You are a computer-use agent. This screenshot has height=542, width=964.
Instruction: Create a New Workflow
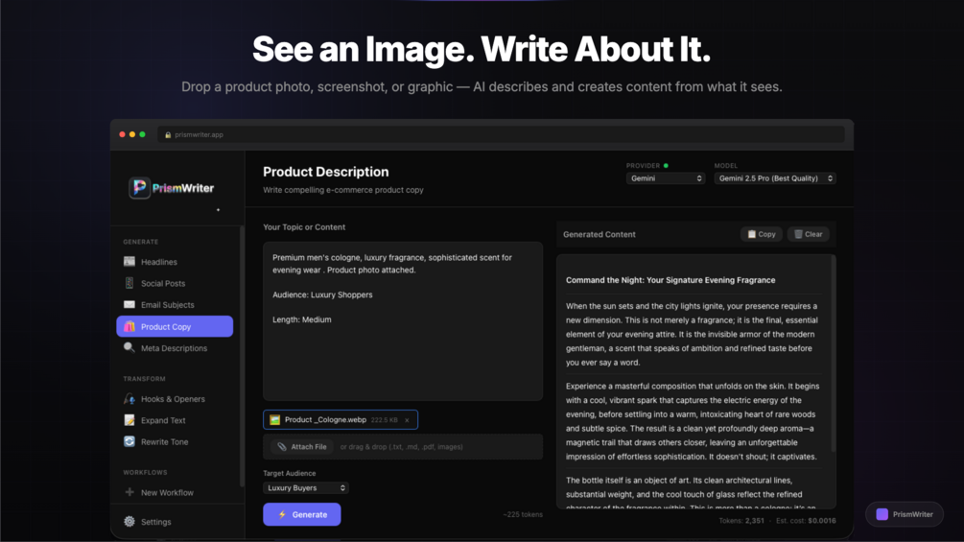[175, 492]
